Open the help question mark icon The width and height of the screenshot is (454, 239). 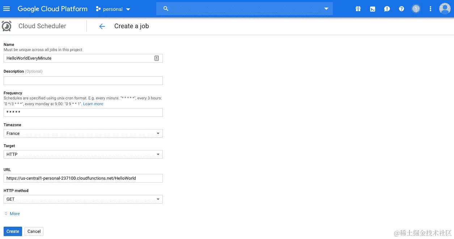click(401, 9)
